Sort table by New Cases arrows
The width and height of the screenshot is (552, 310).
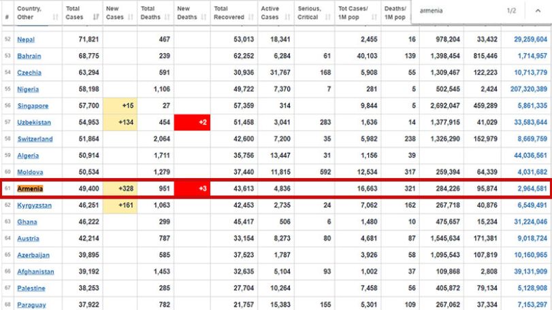click(131, 17)
